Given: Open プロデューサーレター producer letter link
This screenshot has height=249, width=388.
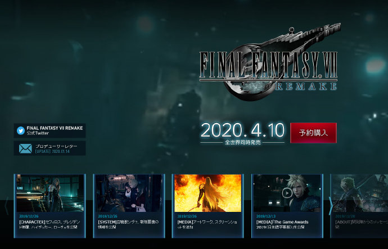Looking at the screenshot, I should [49, 148].
